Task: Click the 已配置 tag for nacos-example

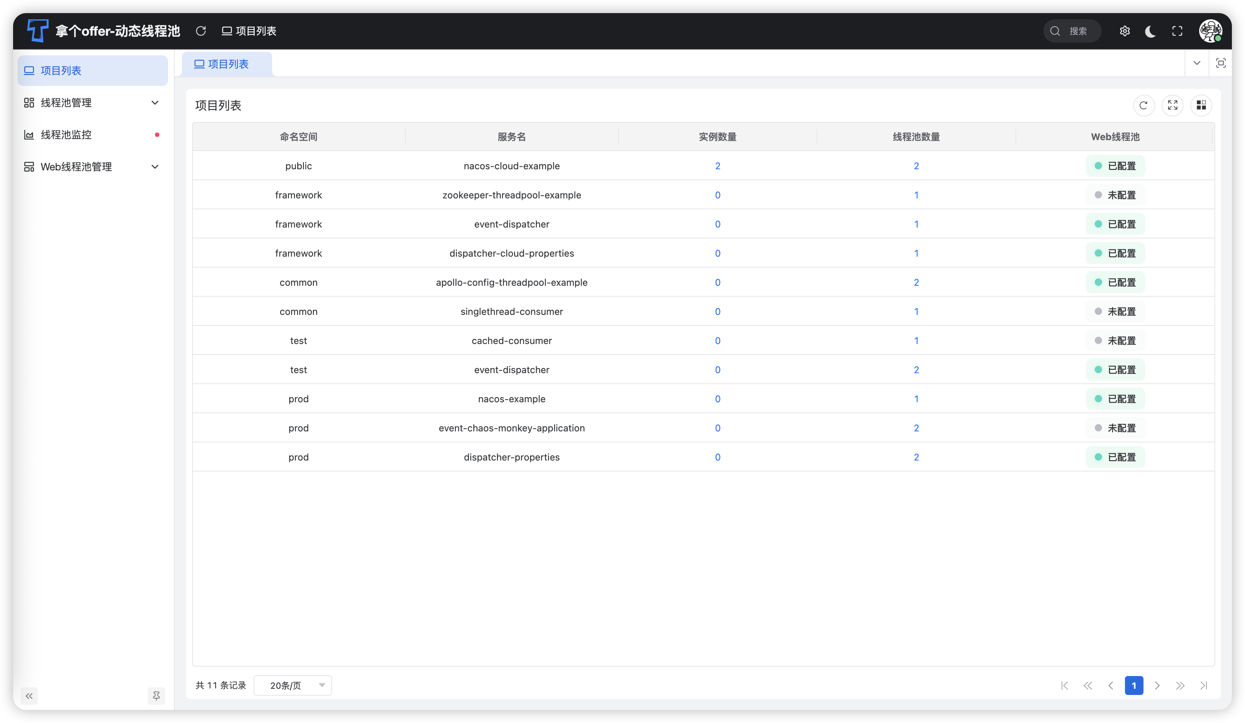Action: click(1115, 399)
